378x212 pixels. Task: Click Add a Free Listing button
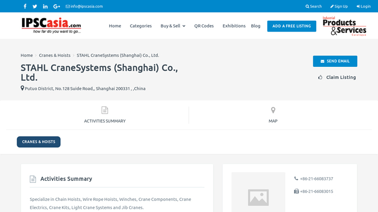coord(292,26)
